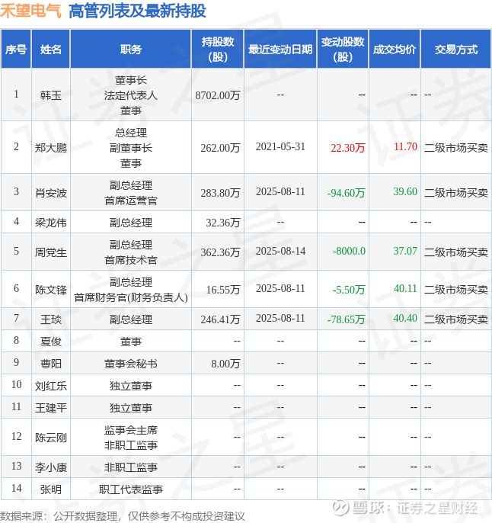Click the name 曹阳

pos(50,364)
